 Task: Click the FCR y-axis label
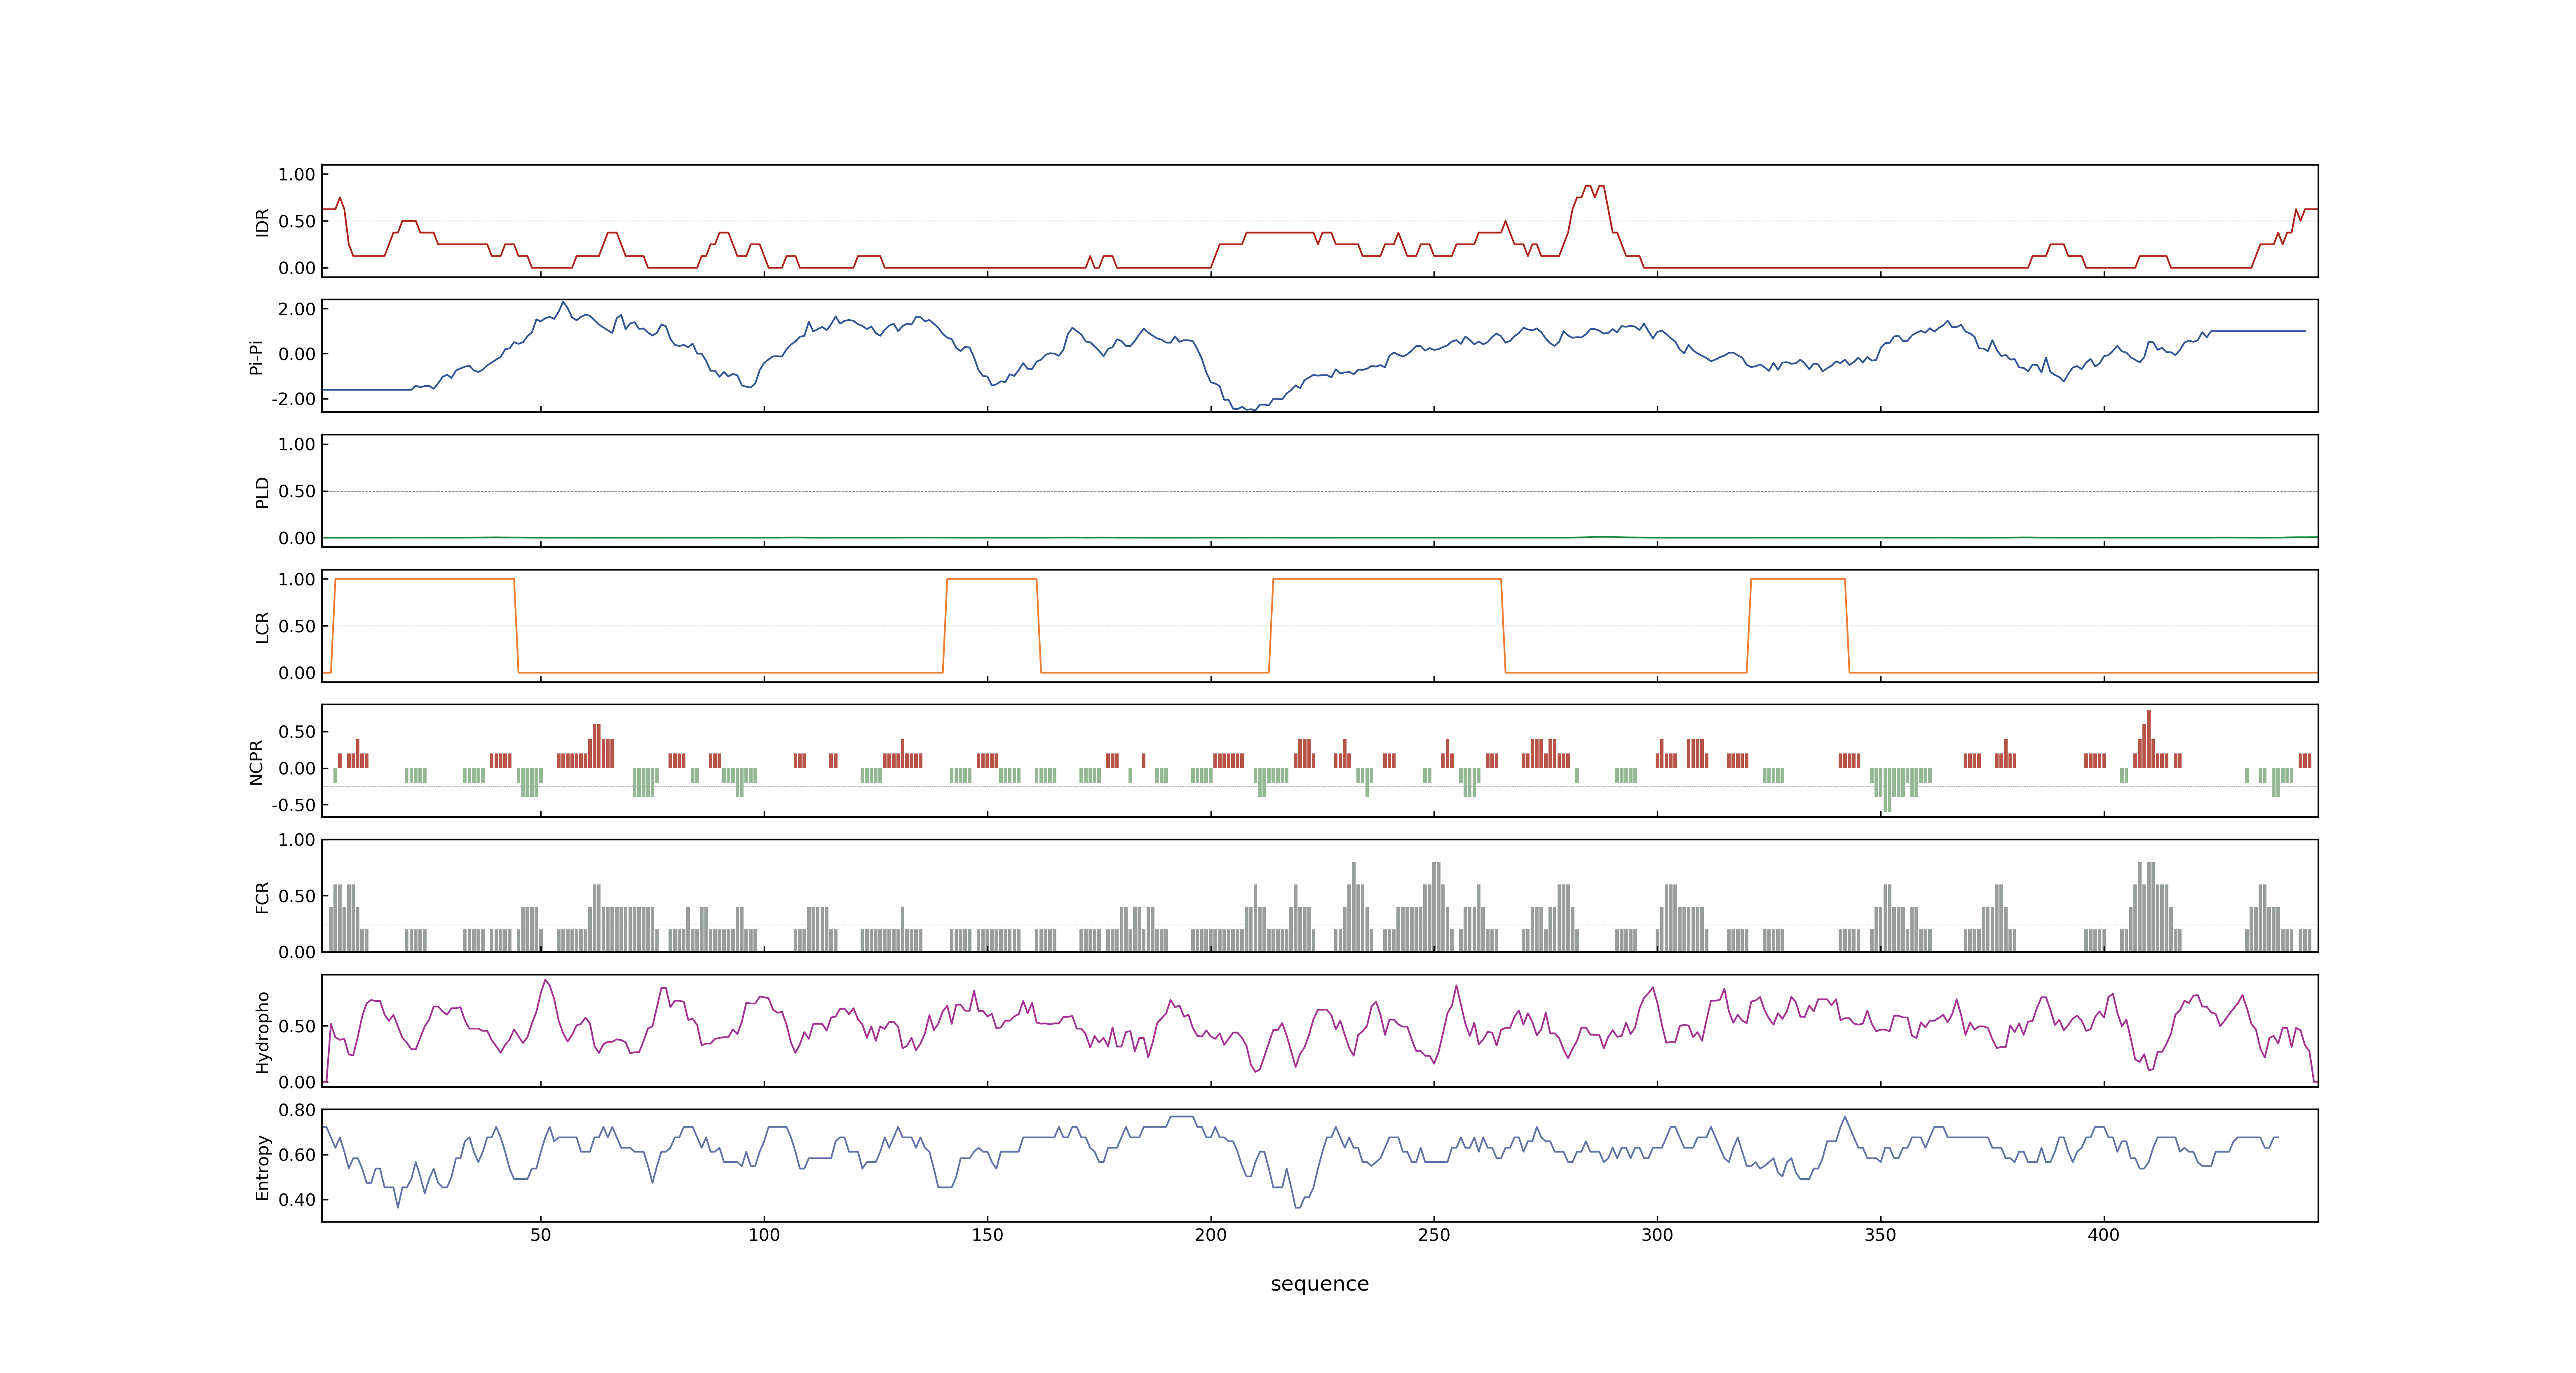(x=262, y=896)
